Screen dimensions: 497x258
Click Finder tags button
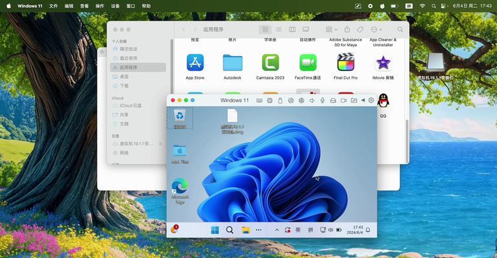point(360,30)
